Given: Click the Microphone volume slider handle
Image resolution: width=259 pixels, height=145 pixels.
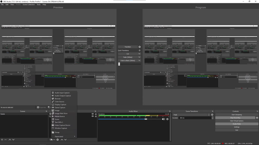Looking at the screenshot, I should pos(146,119).
